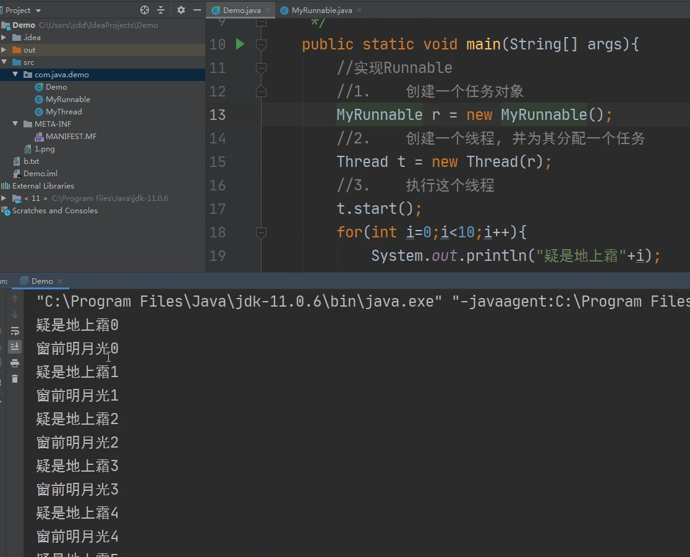Click the locate/select opened file target icon

coord(144,10)
